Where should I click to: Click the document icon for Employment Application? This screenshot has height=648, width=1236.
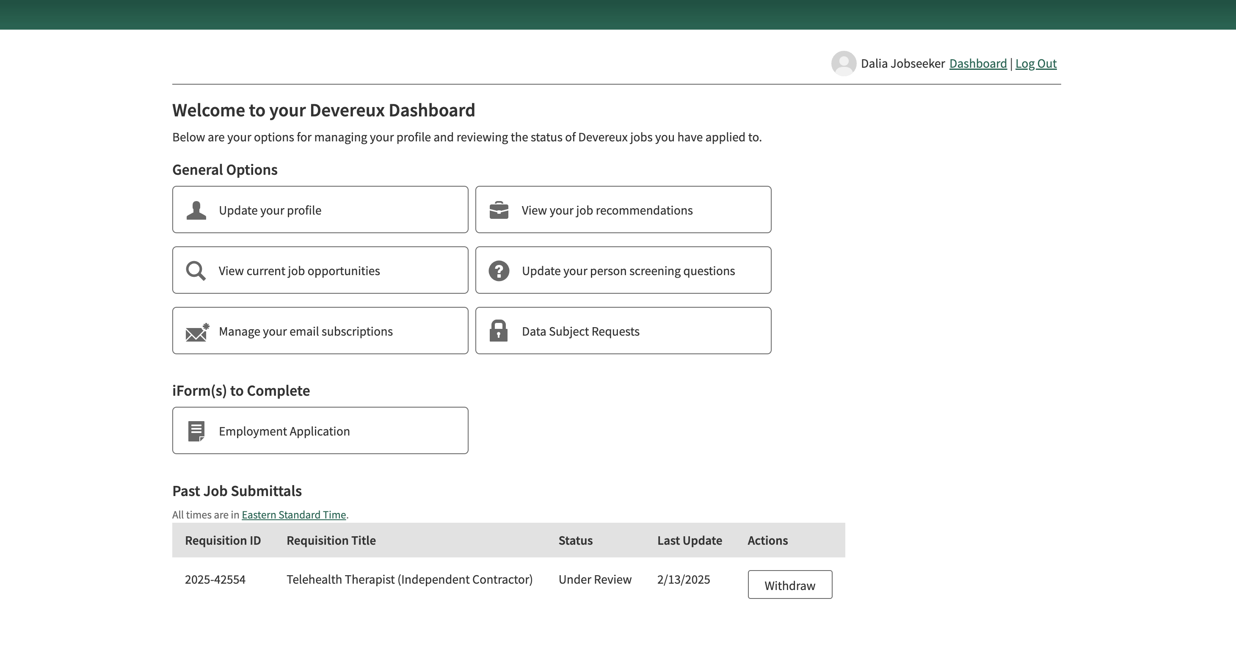tap(196, 431)
